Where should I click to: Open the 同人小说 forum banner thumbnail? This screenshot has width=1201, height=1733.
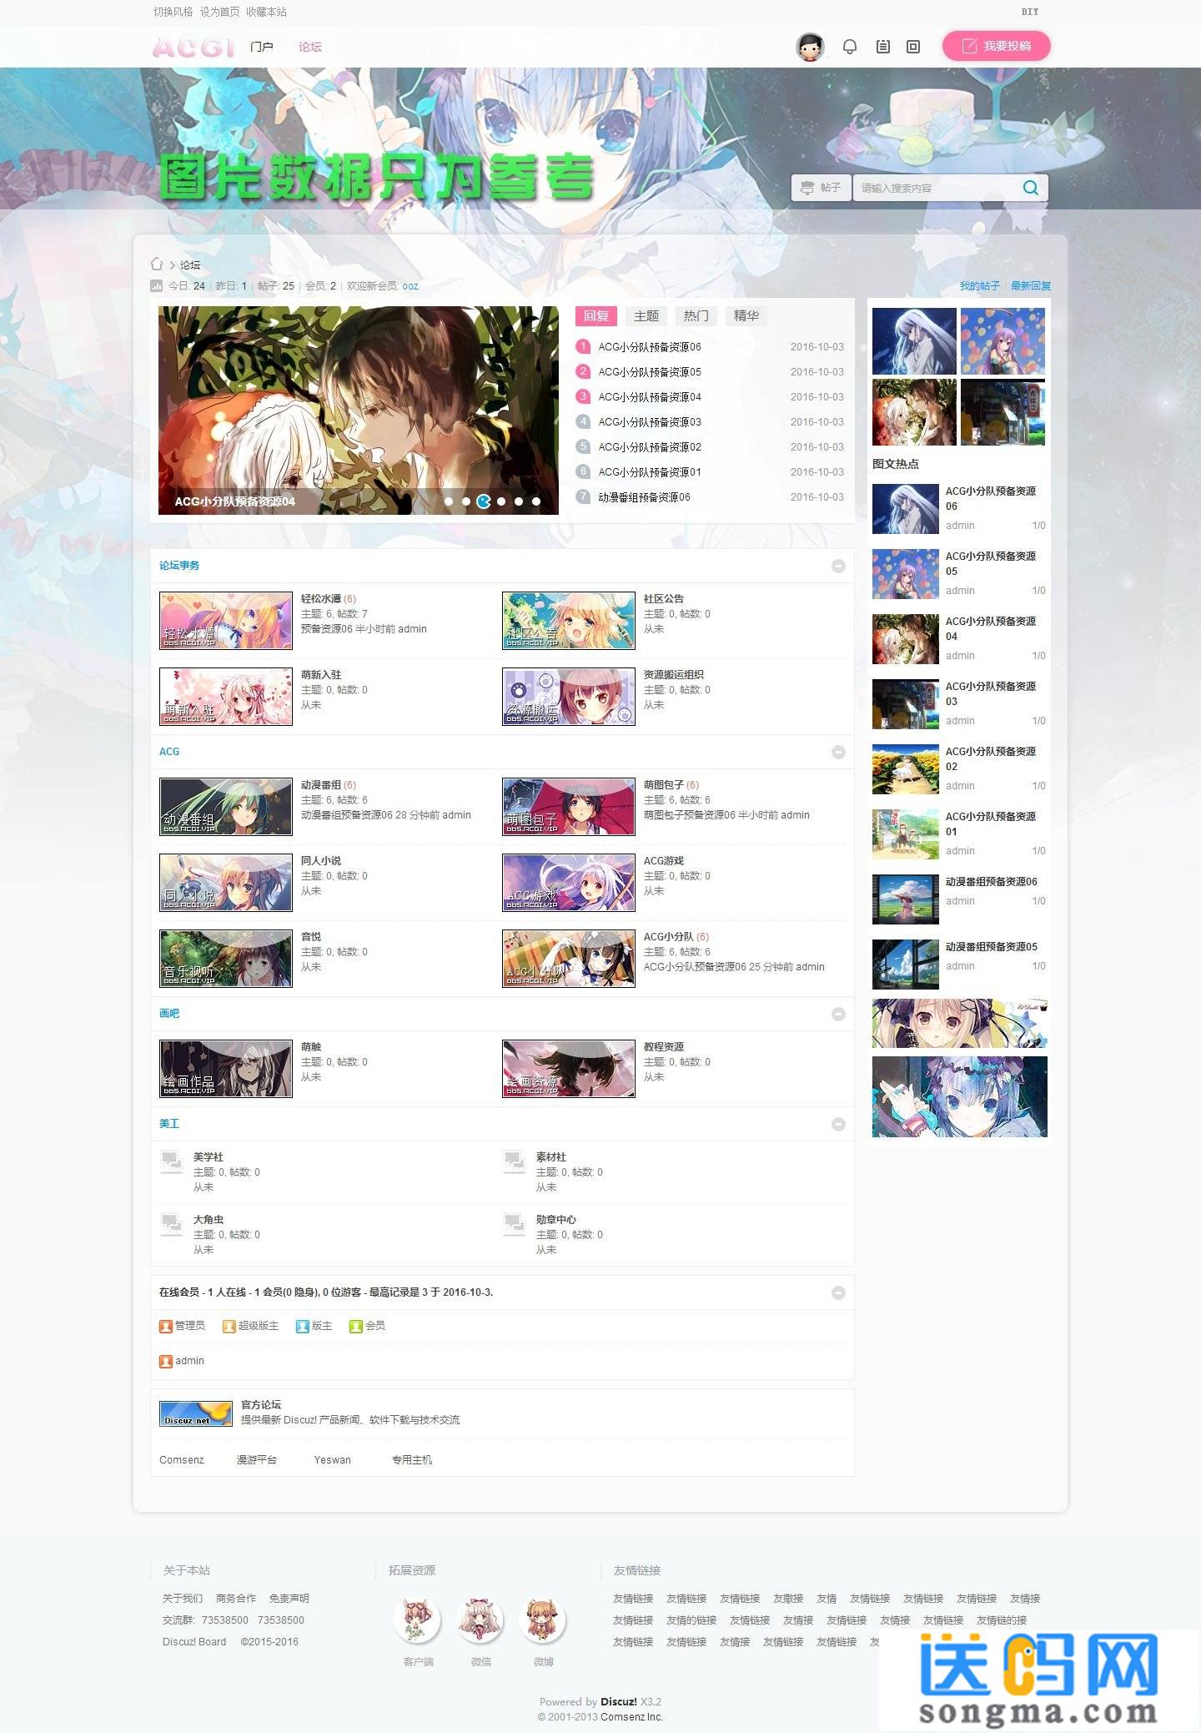(x=226, y=883)
